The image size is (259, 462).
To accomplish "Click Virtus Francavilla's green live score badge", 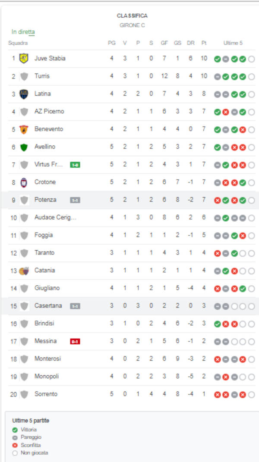I will [75, 164].
